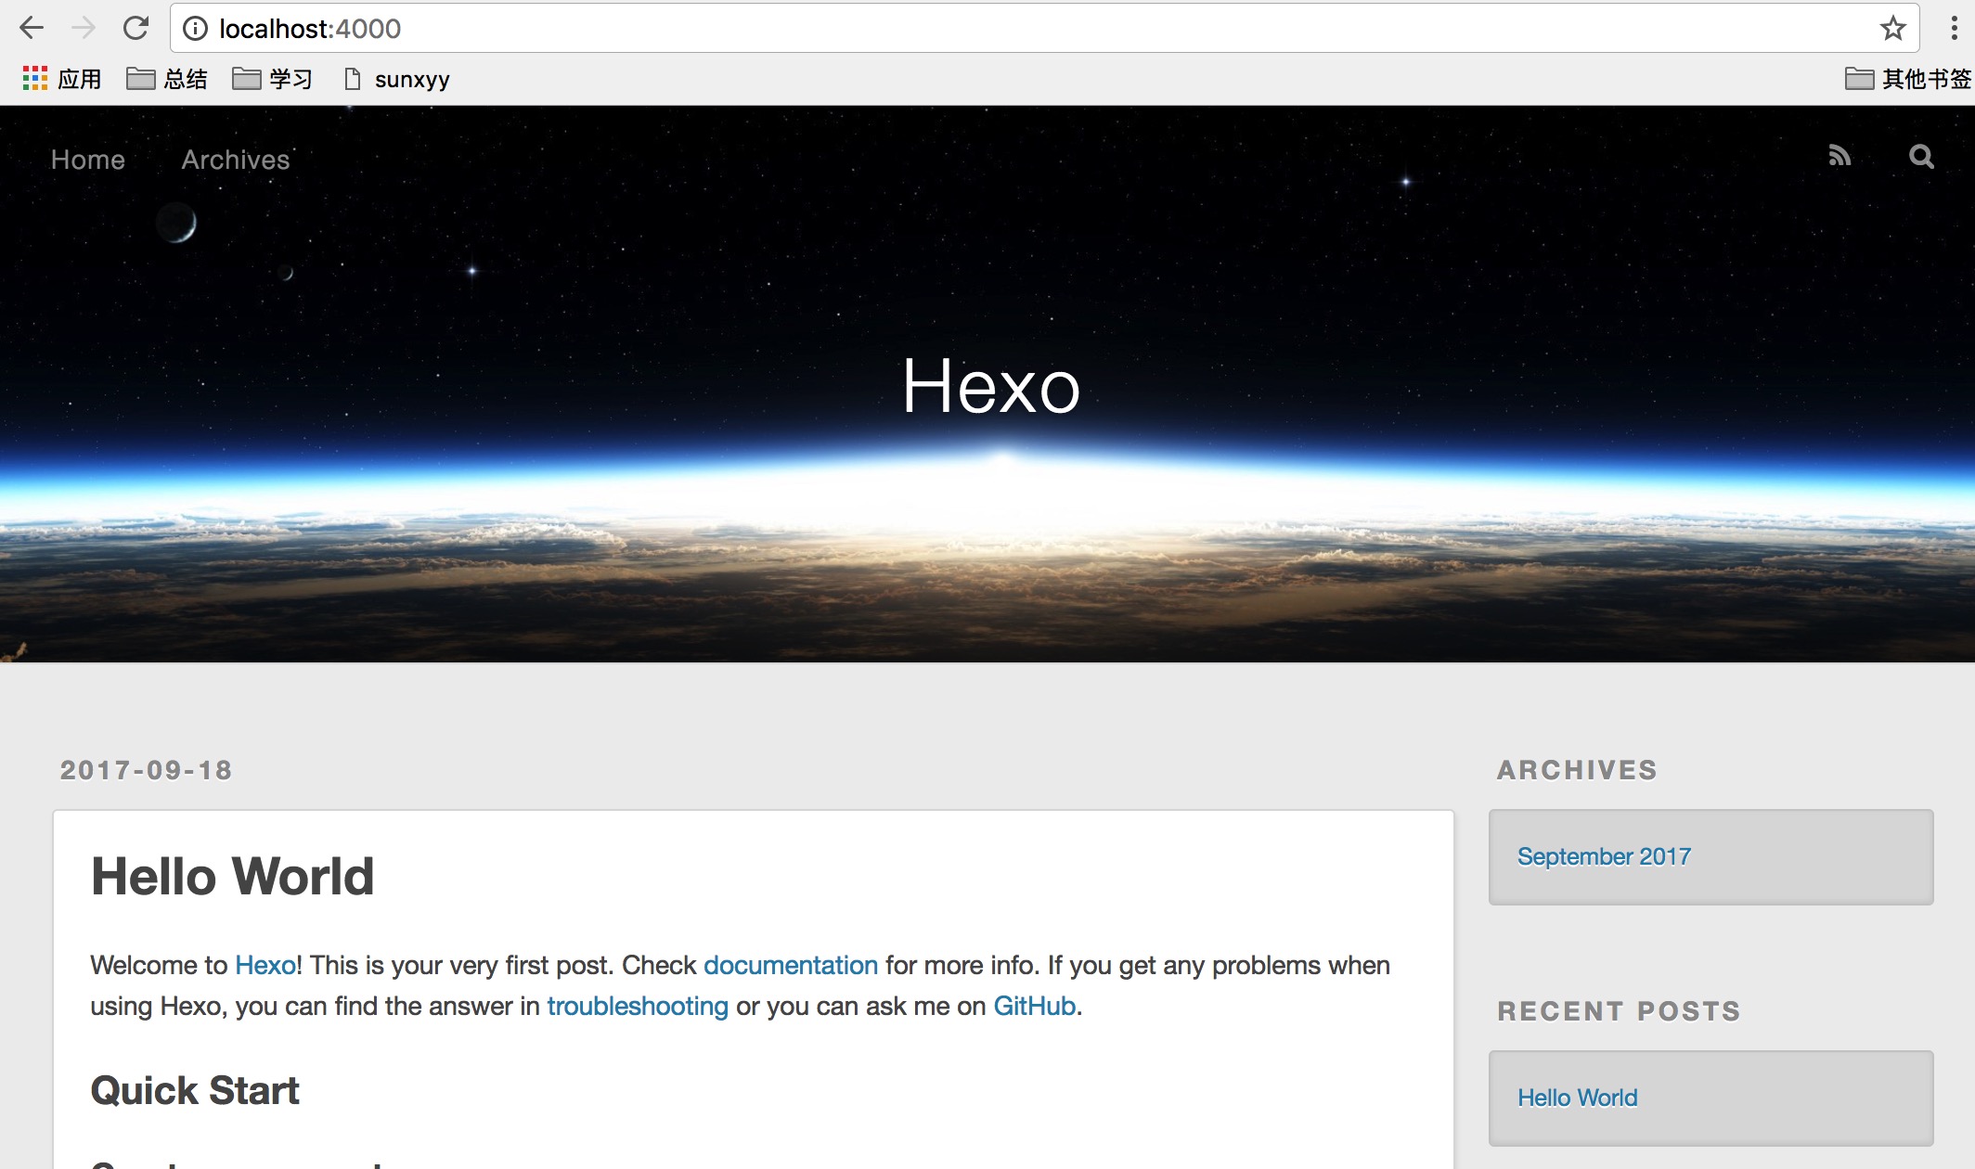Open Hello World under Recent Posts
Image resolution: width=1975 pixels, height=1169 pixels.
tap(1577, 1098)
